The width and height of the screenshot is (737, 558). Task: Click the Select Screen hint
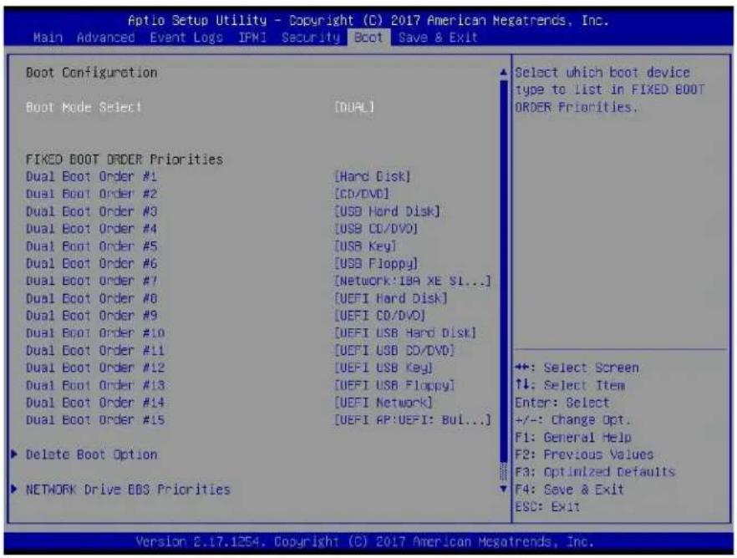[577, 368]
